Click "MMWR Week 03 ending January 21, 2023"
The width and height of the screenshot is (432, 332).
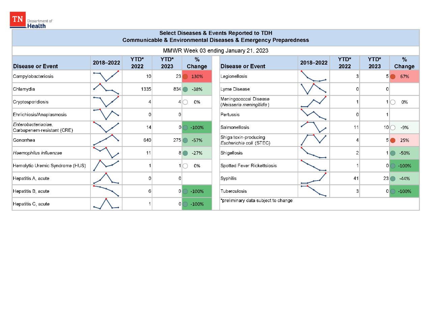pyautogui.click(x=216, y=51)
